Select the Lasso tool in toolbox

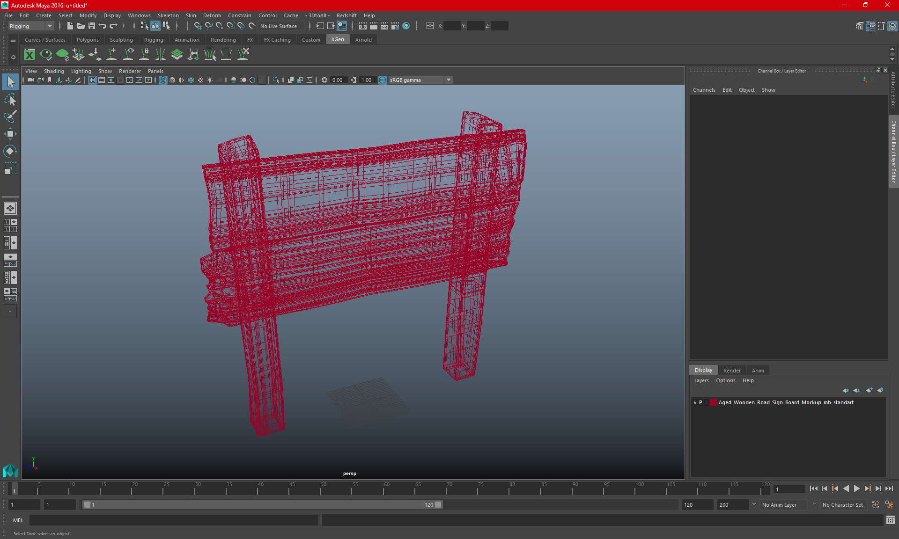coord(10,100)
